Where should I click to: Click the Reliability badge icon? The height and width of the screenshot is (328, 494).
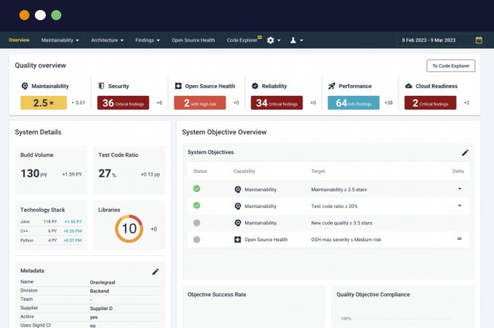click(255, 86)
